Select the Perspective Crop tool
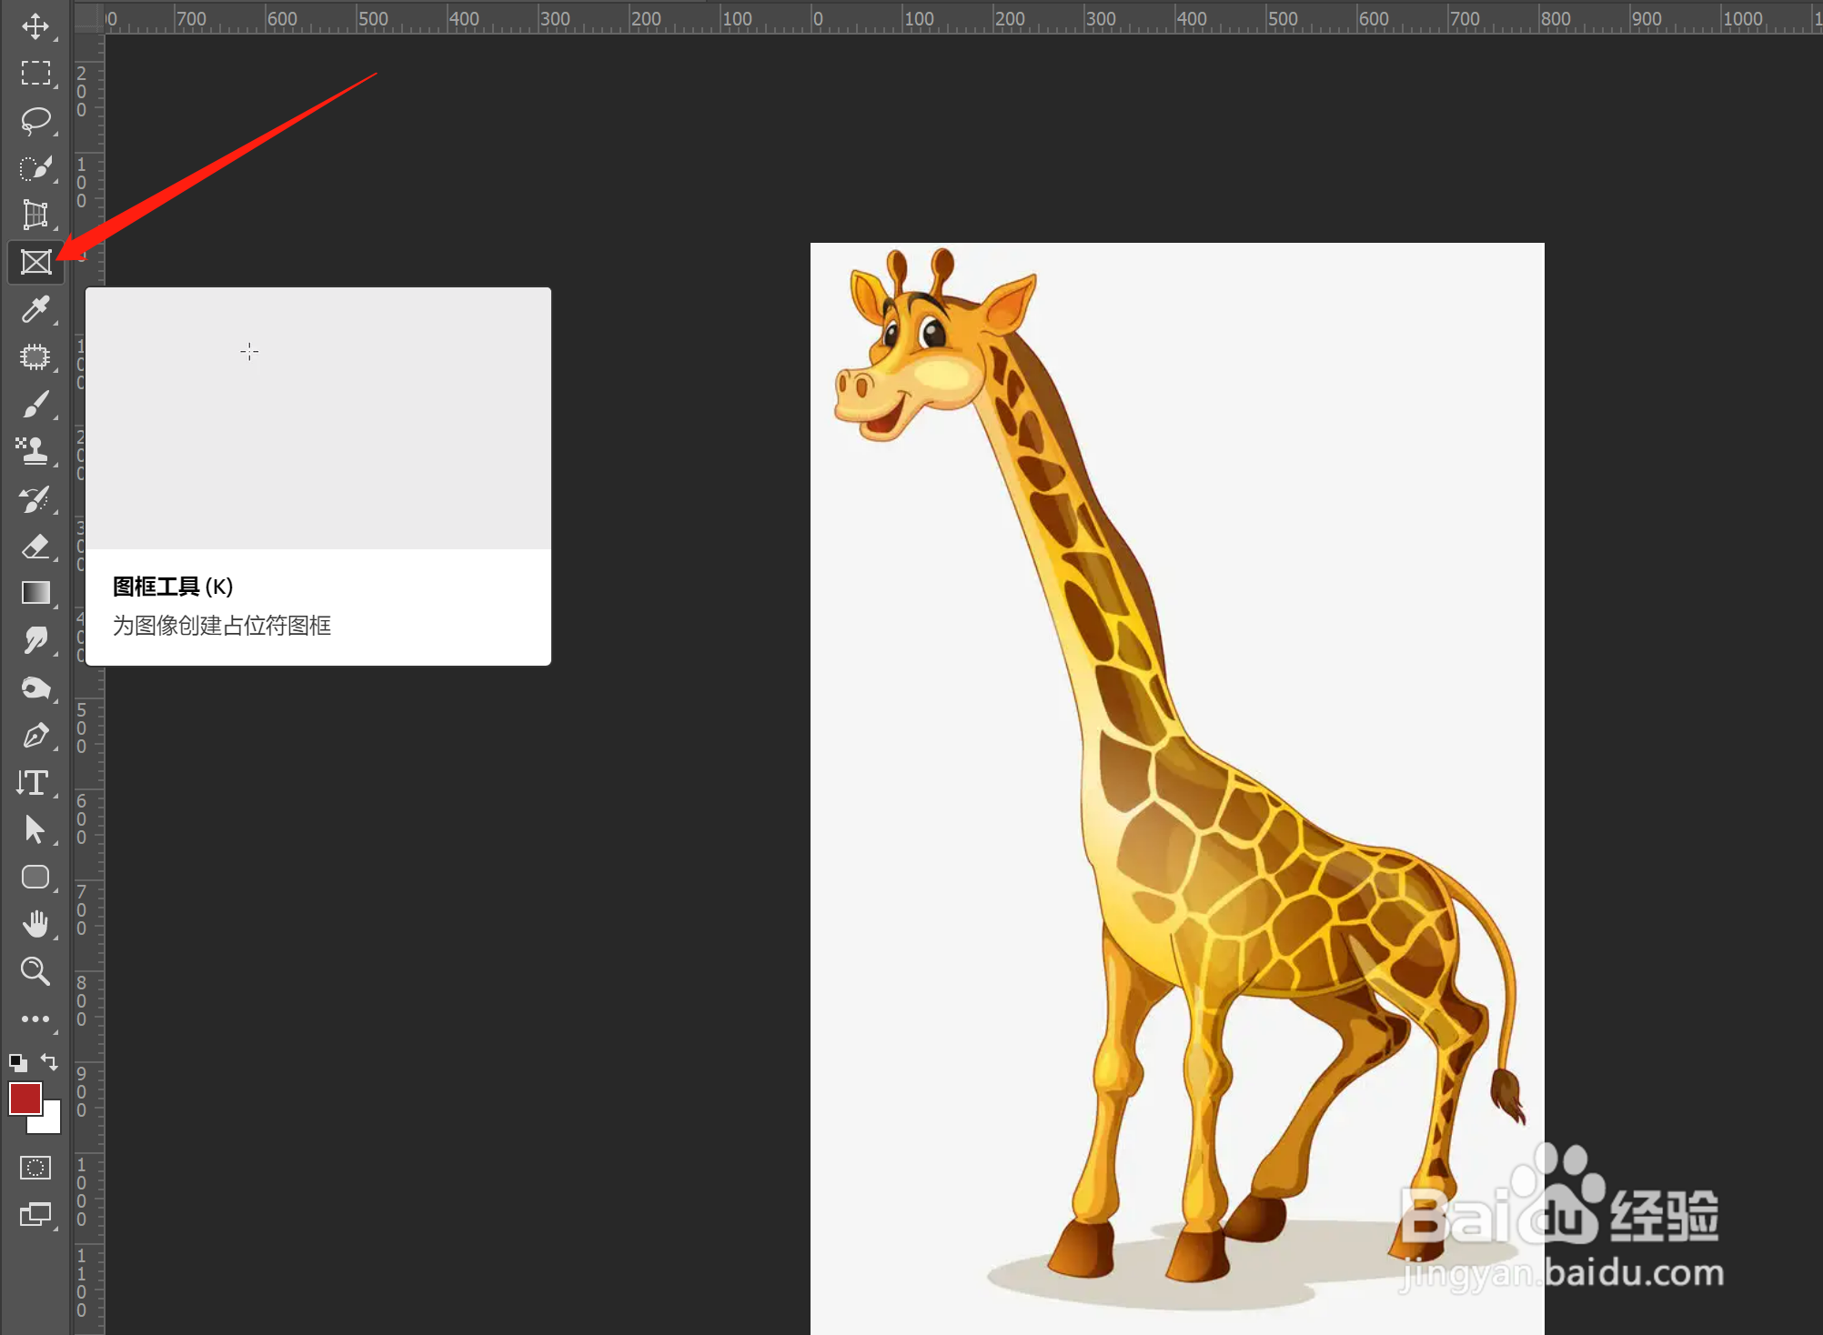 click(35, 216)
